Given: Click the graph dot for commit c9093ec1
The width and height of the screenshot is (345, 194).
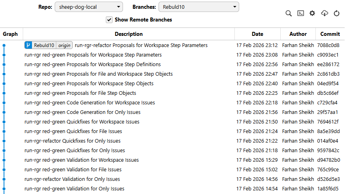Looking at the screenshot, I should (4, 55).
